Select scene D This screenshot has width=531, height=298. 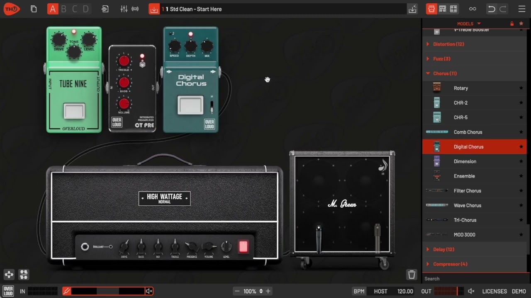click(x=86, y=9)
